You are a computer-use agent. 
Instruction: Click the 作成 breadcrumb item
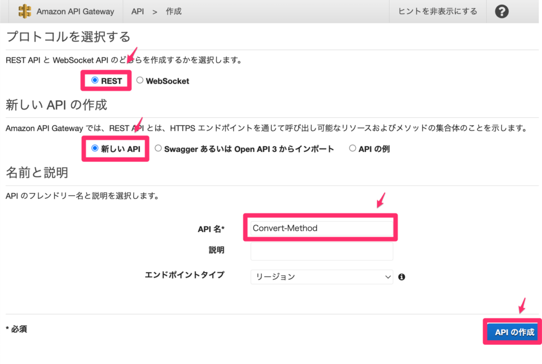pos(173,11)
